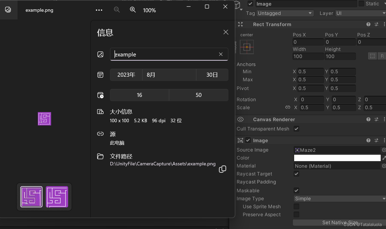
Task: Open the Layer UI dropdown
Action: (360, 13)
